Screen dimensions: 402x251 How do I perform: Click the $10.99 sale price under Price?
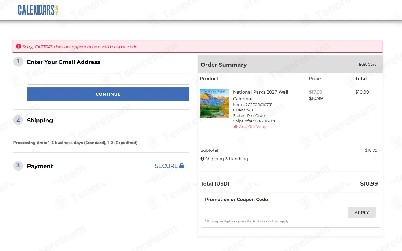click(316, 98)
